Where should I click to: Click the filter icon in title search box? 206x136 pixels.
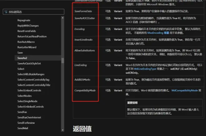pos(6,12)
